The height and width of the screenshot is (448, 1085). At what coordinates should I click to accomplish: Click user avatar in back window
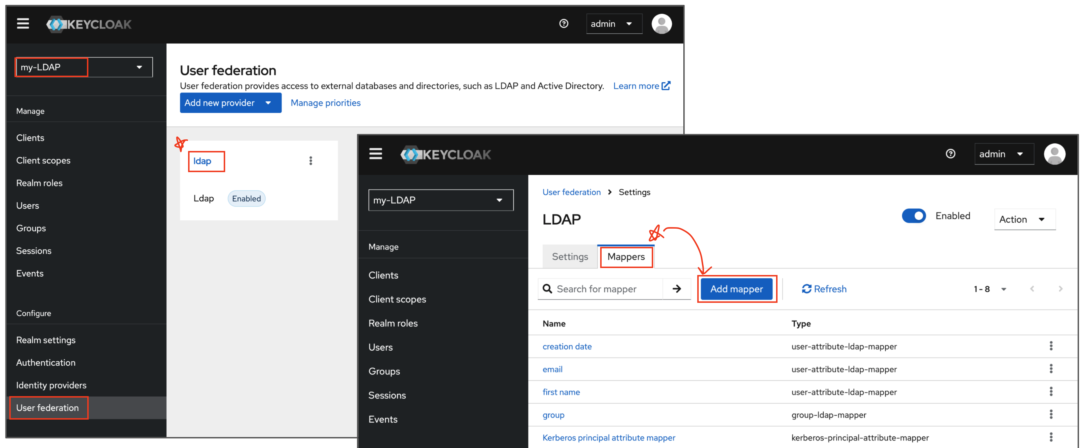point(661,24)
